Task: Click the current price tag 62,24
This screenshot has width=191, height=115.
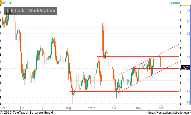Action: [x=185, y=67]
